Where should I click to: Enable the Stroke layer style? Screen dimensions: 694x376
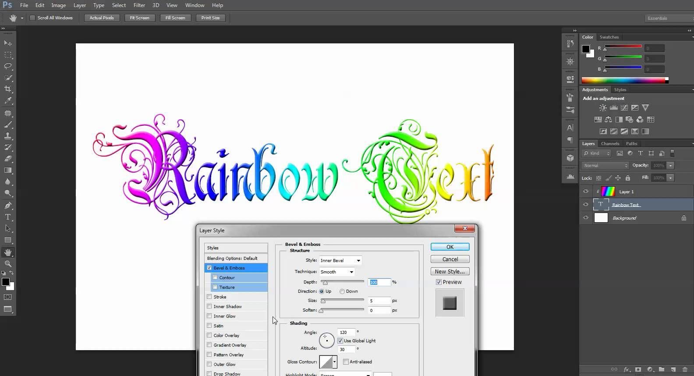pyautogui.click(x=209, y=297)
